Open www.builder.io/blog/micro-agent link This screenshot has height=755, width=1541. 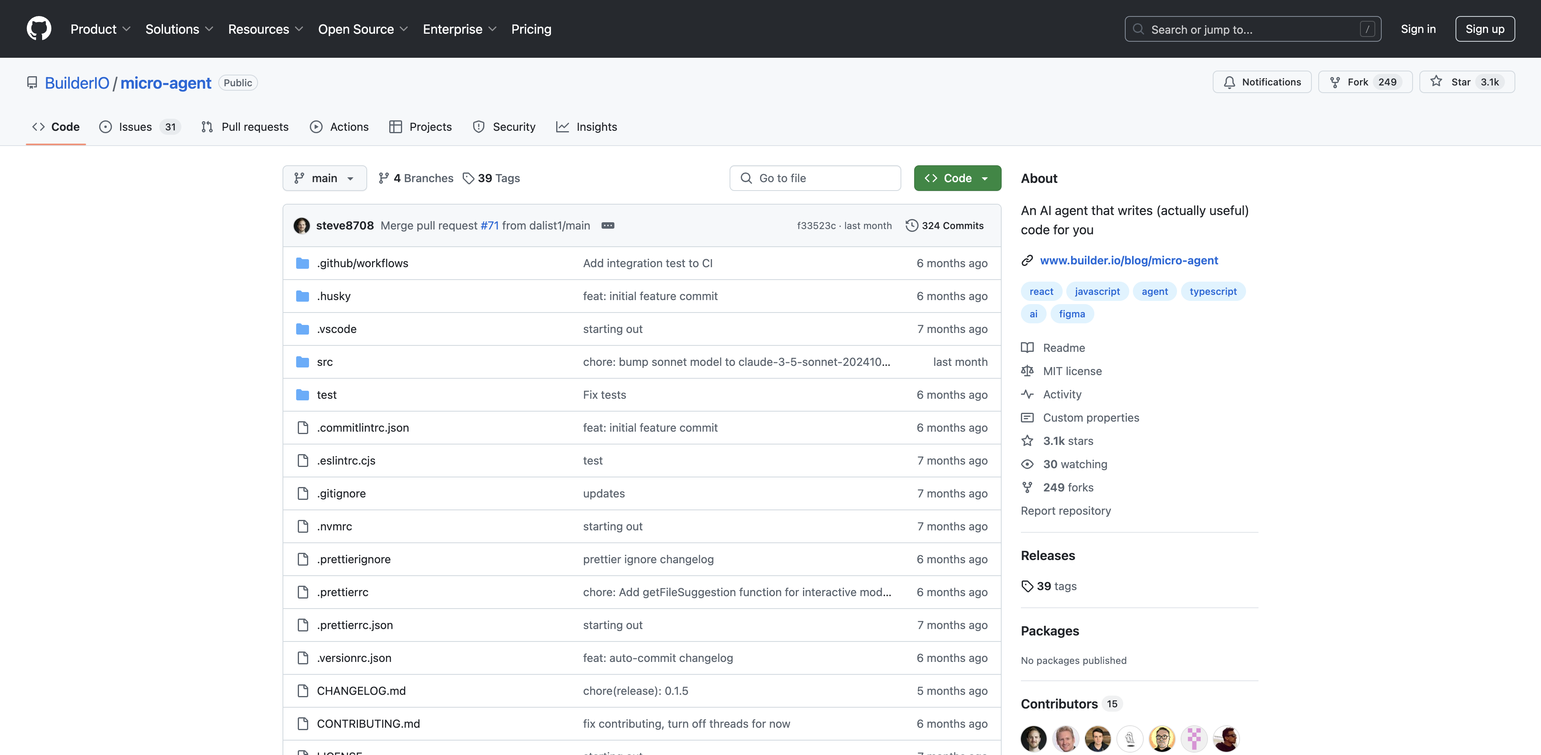click(1128, 260)
